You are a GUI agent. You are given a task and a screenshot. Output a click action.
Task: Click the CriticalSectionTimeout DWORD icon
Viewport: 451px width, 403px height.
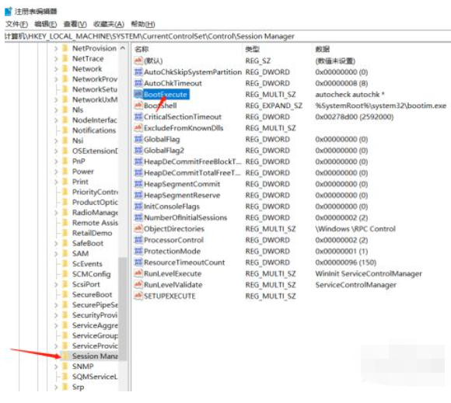pyautogui.click(x=138, y=116)
